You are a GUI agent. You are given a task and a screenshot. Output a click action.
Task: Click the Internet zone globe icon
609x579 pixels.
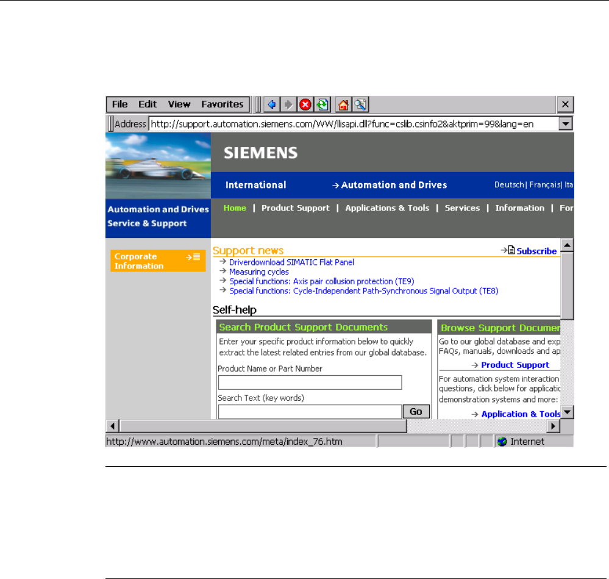coord(502,442)
